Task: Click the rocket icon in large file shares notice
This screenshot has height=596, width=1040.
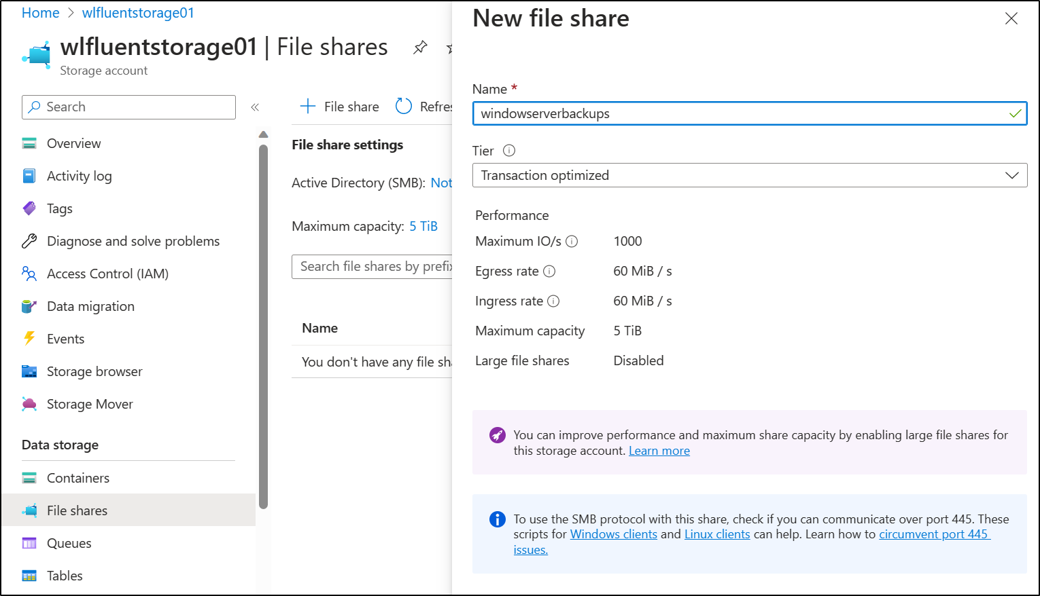Action: point(498,435)
